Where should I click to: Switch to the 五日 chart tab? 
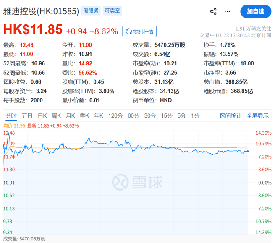pos(27,116)
